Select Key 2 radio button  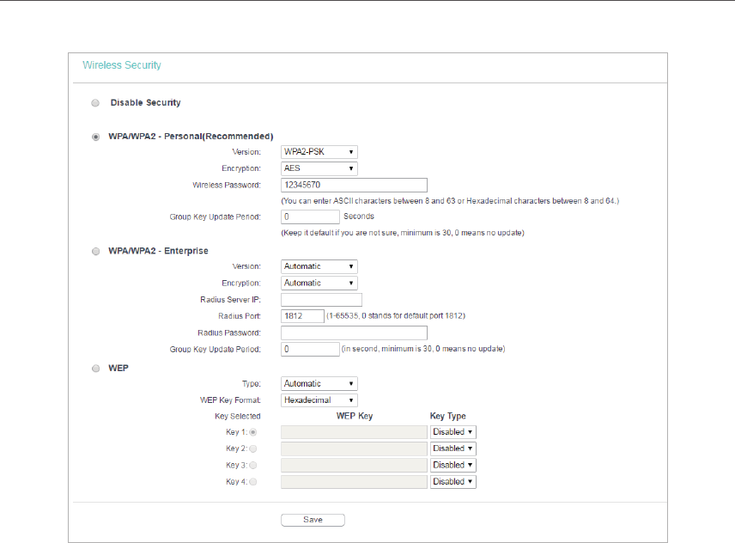pyautogui.click(x=253, y=448)
